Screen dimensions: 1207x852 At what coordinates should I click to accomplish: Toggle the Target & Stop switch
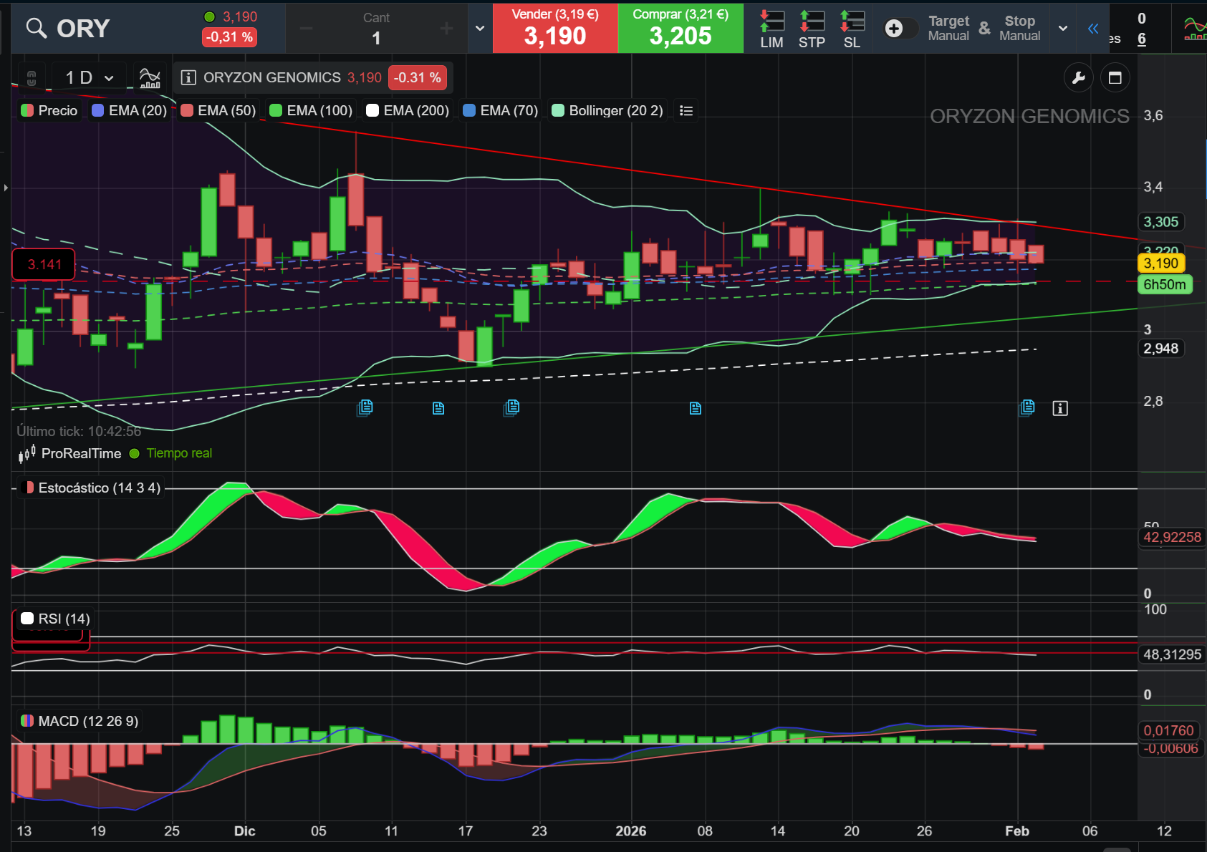[900, 28]
